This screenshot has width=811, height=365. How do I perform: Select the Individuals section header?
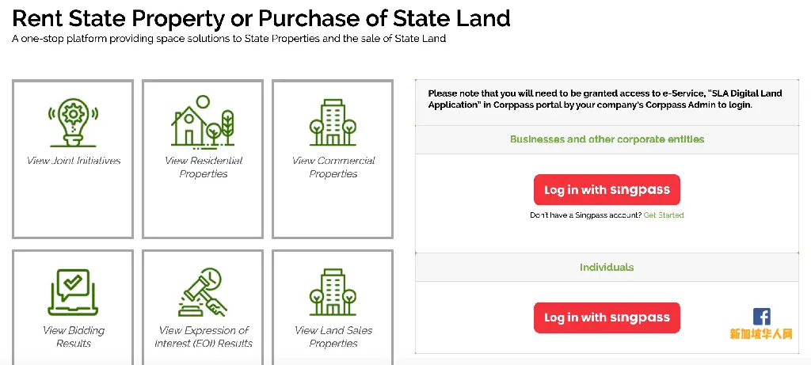(x=607, y=268)
